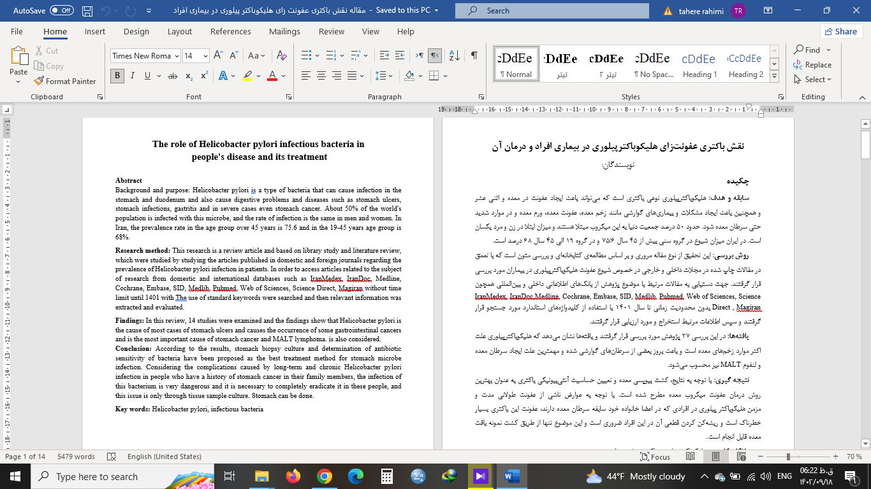871x489 pixels.
Task: Toggle italic formatting on
Action: click(131, 76)
